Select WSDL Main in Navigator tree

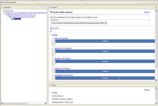[x=9, y=11]
